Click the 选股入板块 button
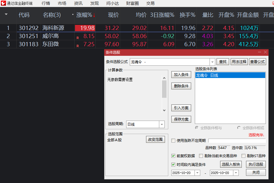The image size is (274, 183). coord(230,164)
